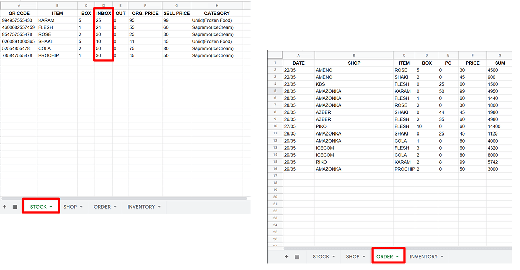Select the INBOX value 50 in the COLA row
Image resolution: width=520 pixels, height=270 pixels.
pos(98,49)
